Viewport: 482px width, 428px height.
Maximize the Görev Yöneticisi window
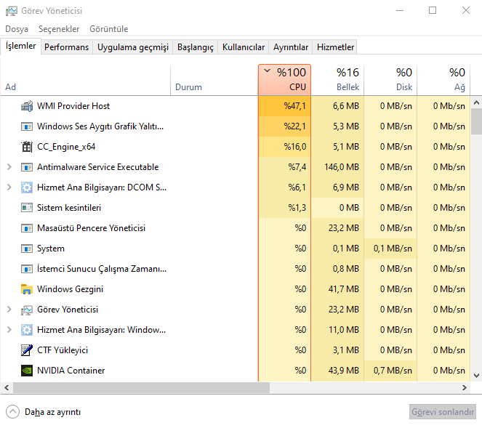click(433, 10)
